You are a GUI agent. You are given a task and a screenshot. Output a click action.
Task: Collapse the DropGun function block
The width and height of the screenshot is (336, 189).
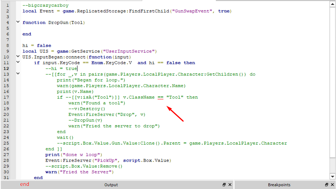click(18, 22)
